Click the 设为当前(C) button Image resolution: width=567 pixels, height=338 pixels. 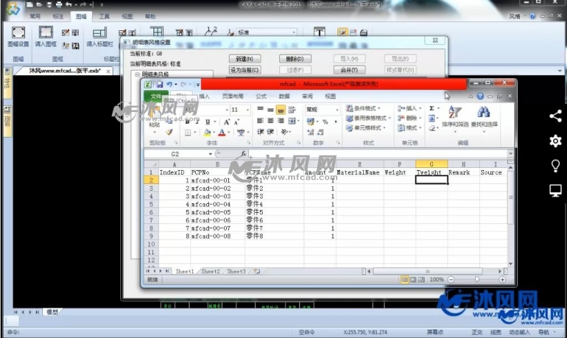click(245, 70)
